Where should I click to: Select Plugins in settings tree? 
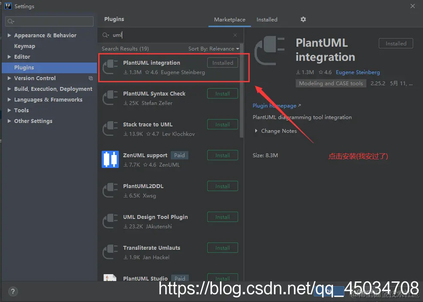point(49,68)
